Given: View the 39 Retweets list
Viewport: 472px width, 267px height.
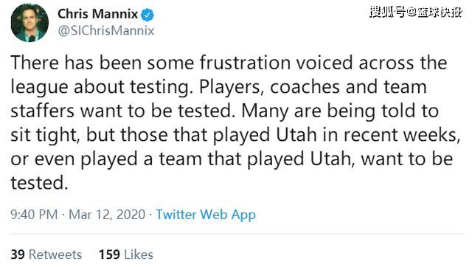Looking at the screenshot, I should (x=46, y=254).
